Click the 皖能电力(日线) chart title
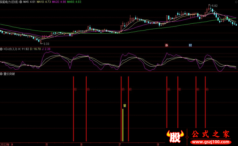The height and width of the screenshot is (146, 238). 9,2
